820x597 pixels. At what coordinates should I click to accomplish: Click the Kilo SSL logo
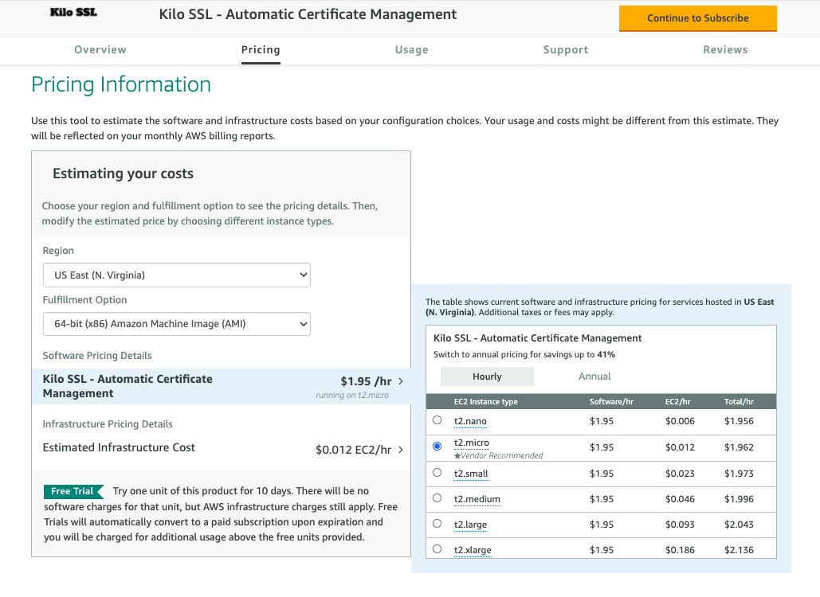(x=73, y=13)
